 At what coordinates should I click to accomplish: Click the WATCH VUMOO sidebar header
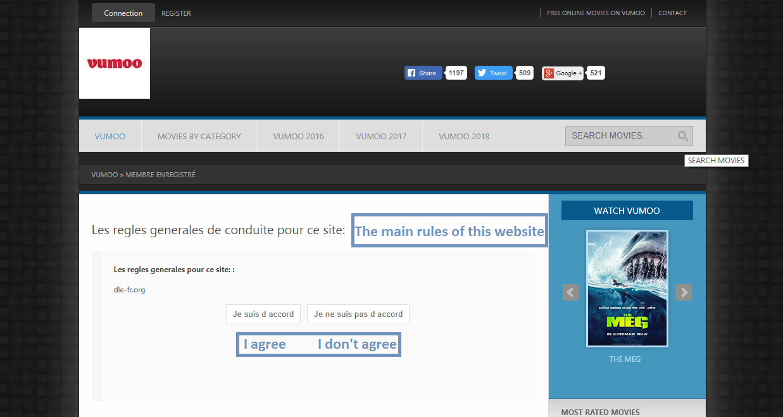point(627,211)
